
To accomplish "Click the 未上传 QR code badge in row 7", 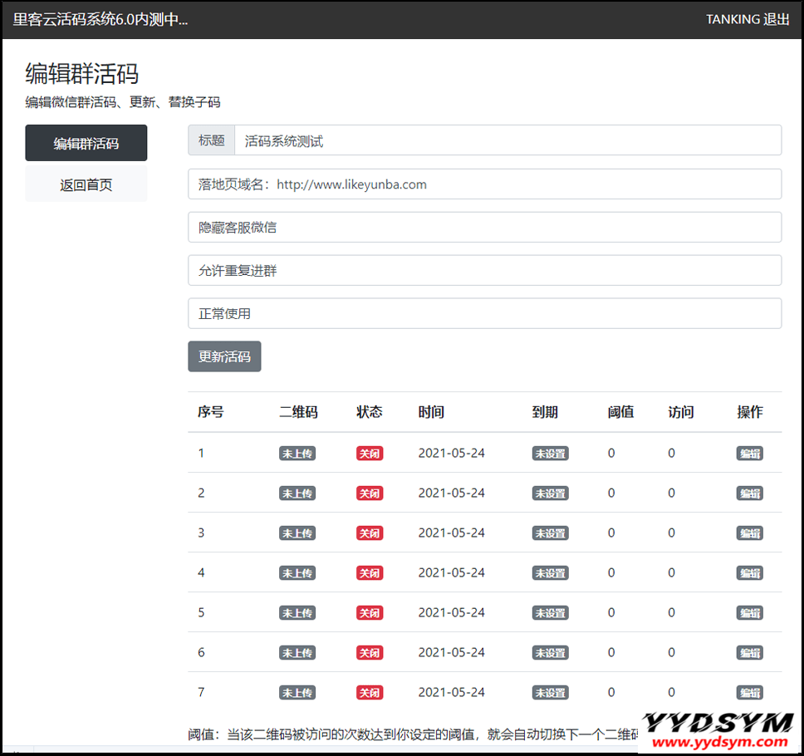I will coord(297,693).
